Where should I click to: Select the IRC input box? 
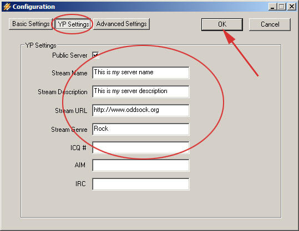pyautogui.click(x=141, y=184)
